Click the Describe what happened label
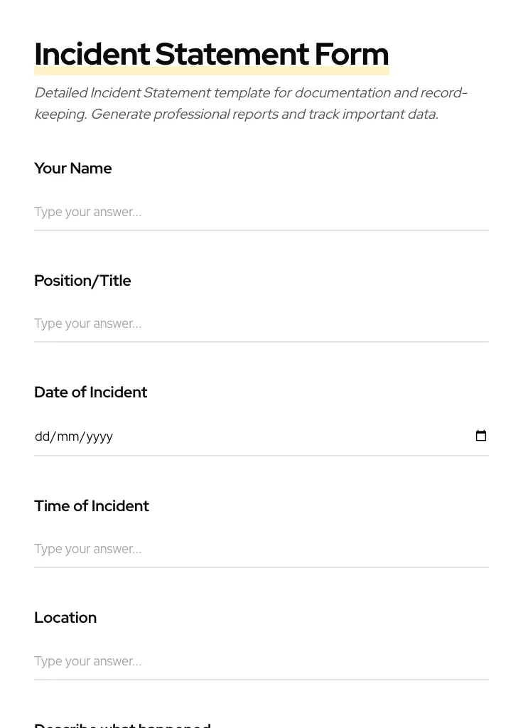 point(122,724)
